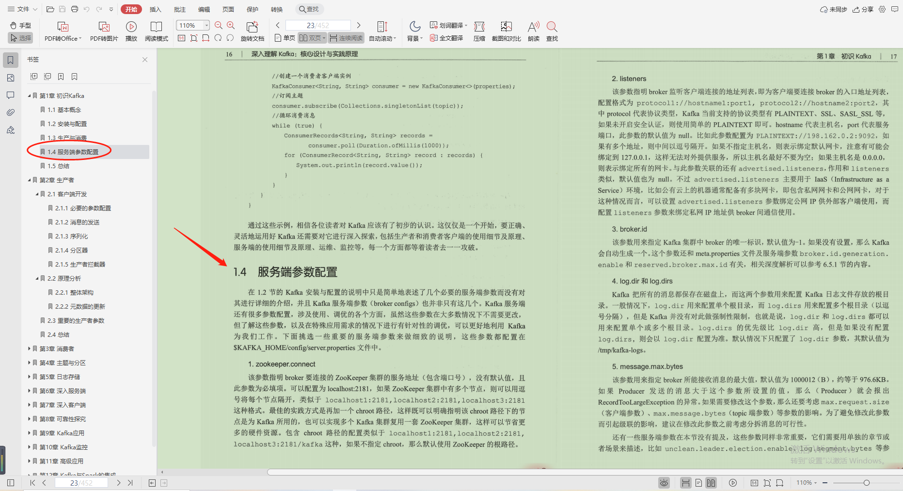Rotate page clockwise
The width and height of the screenshot is (903, 491).
click(230, 38)
